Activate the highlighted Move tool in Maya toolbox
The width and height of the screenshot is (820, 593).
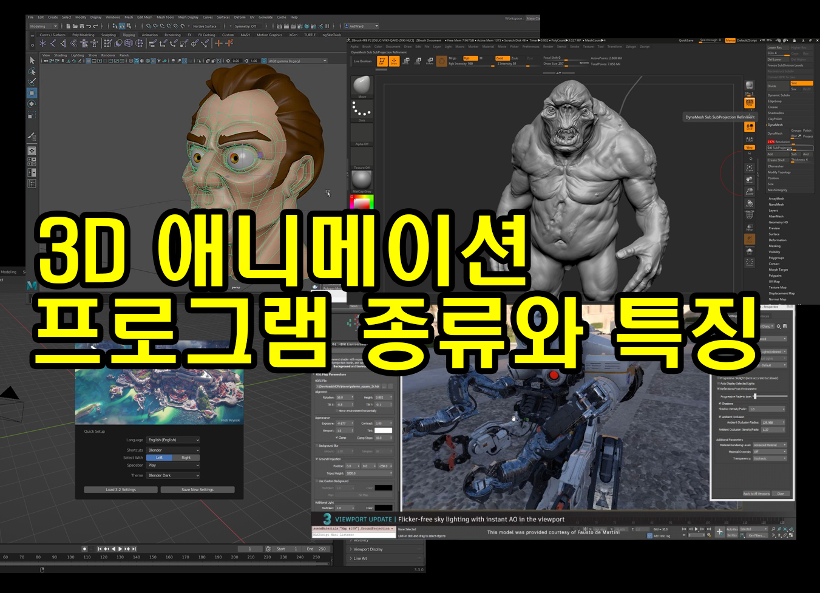click(x=32, y=93)
